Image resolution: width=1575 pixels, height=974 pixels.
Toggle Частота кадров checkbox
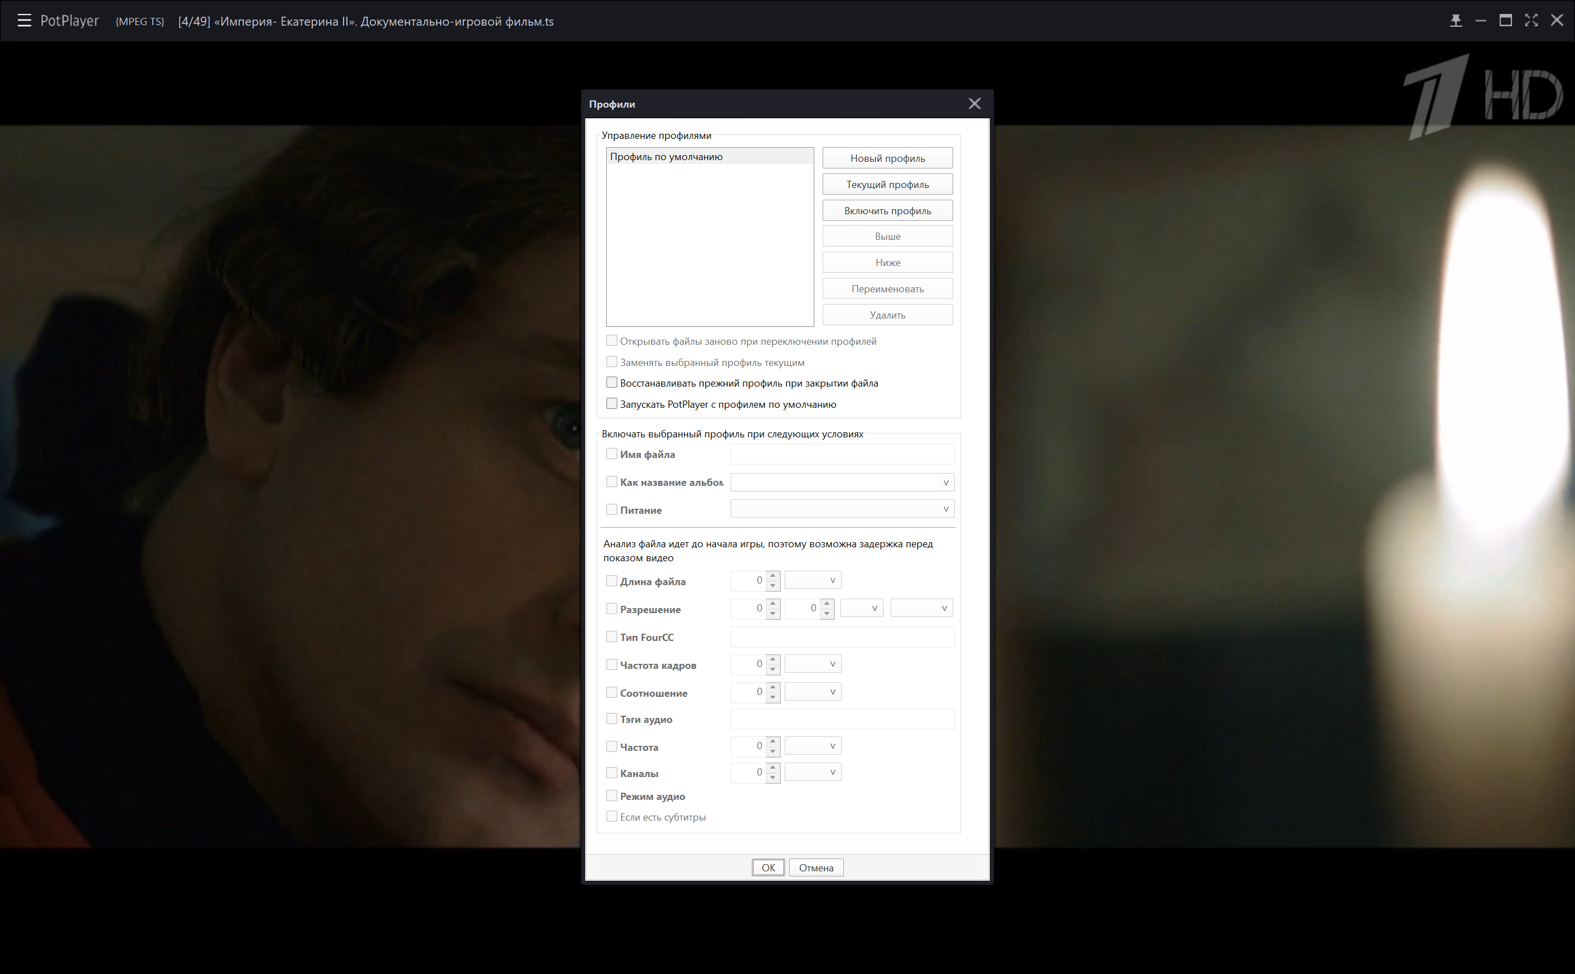coord(612,664)
